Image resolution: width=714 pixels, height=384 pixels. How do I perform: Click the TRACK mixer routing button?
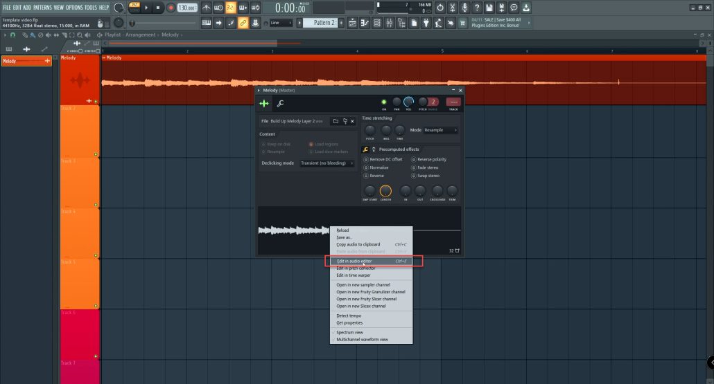453,102
